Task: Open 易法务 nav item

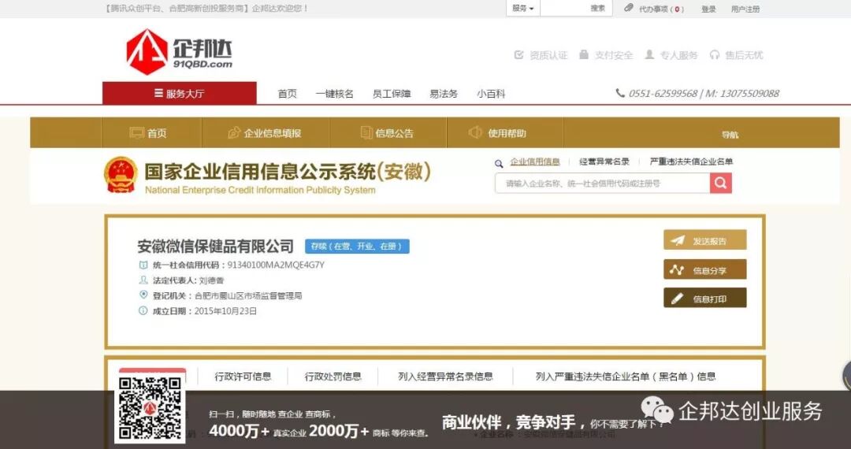Action: pos(444,94)
